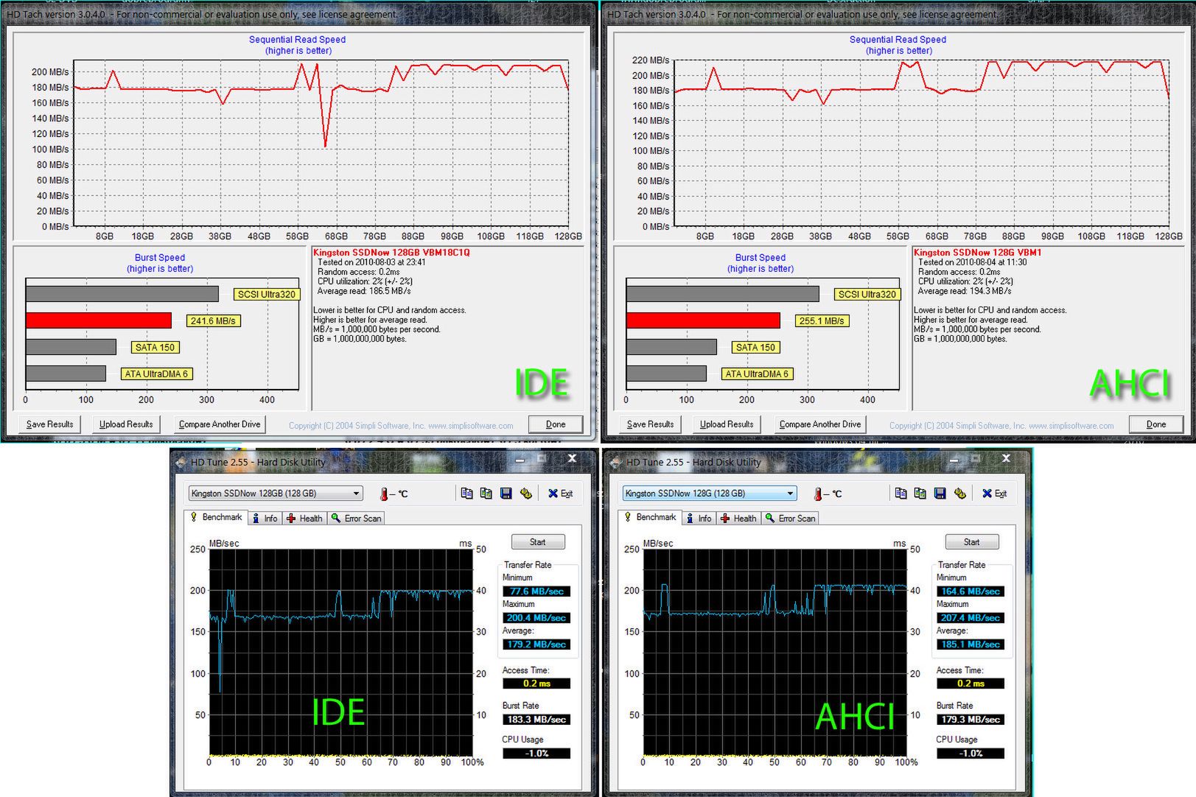Viewport: 1196px width, 797px height.
Task: Click the CPU usage value in AHCI HD Tune
Action: (971, 754)
